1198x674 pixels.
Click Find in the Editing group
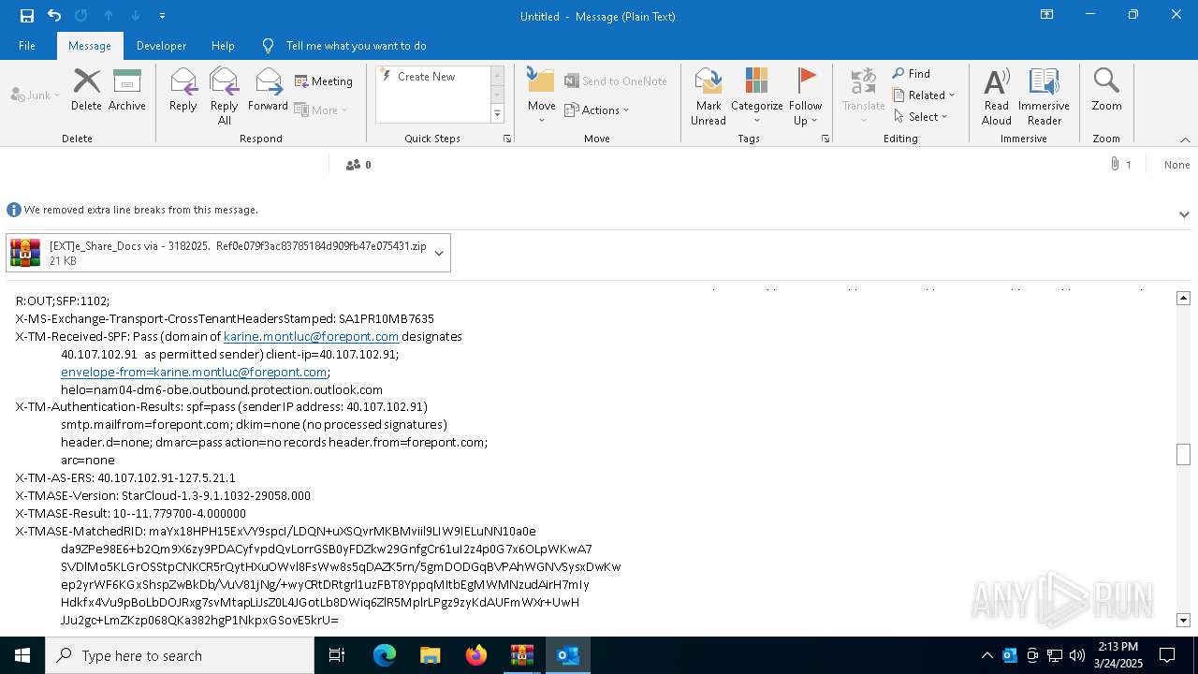coord(911,73)
